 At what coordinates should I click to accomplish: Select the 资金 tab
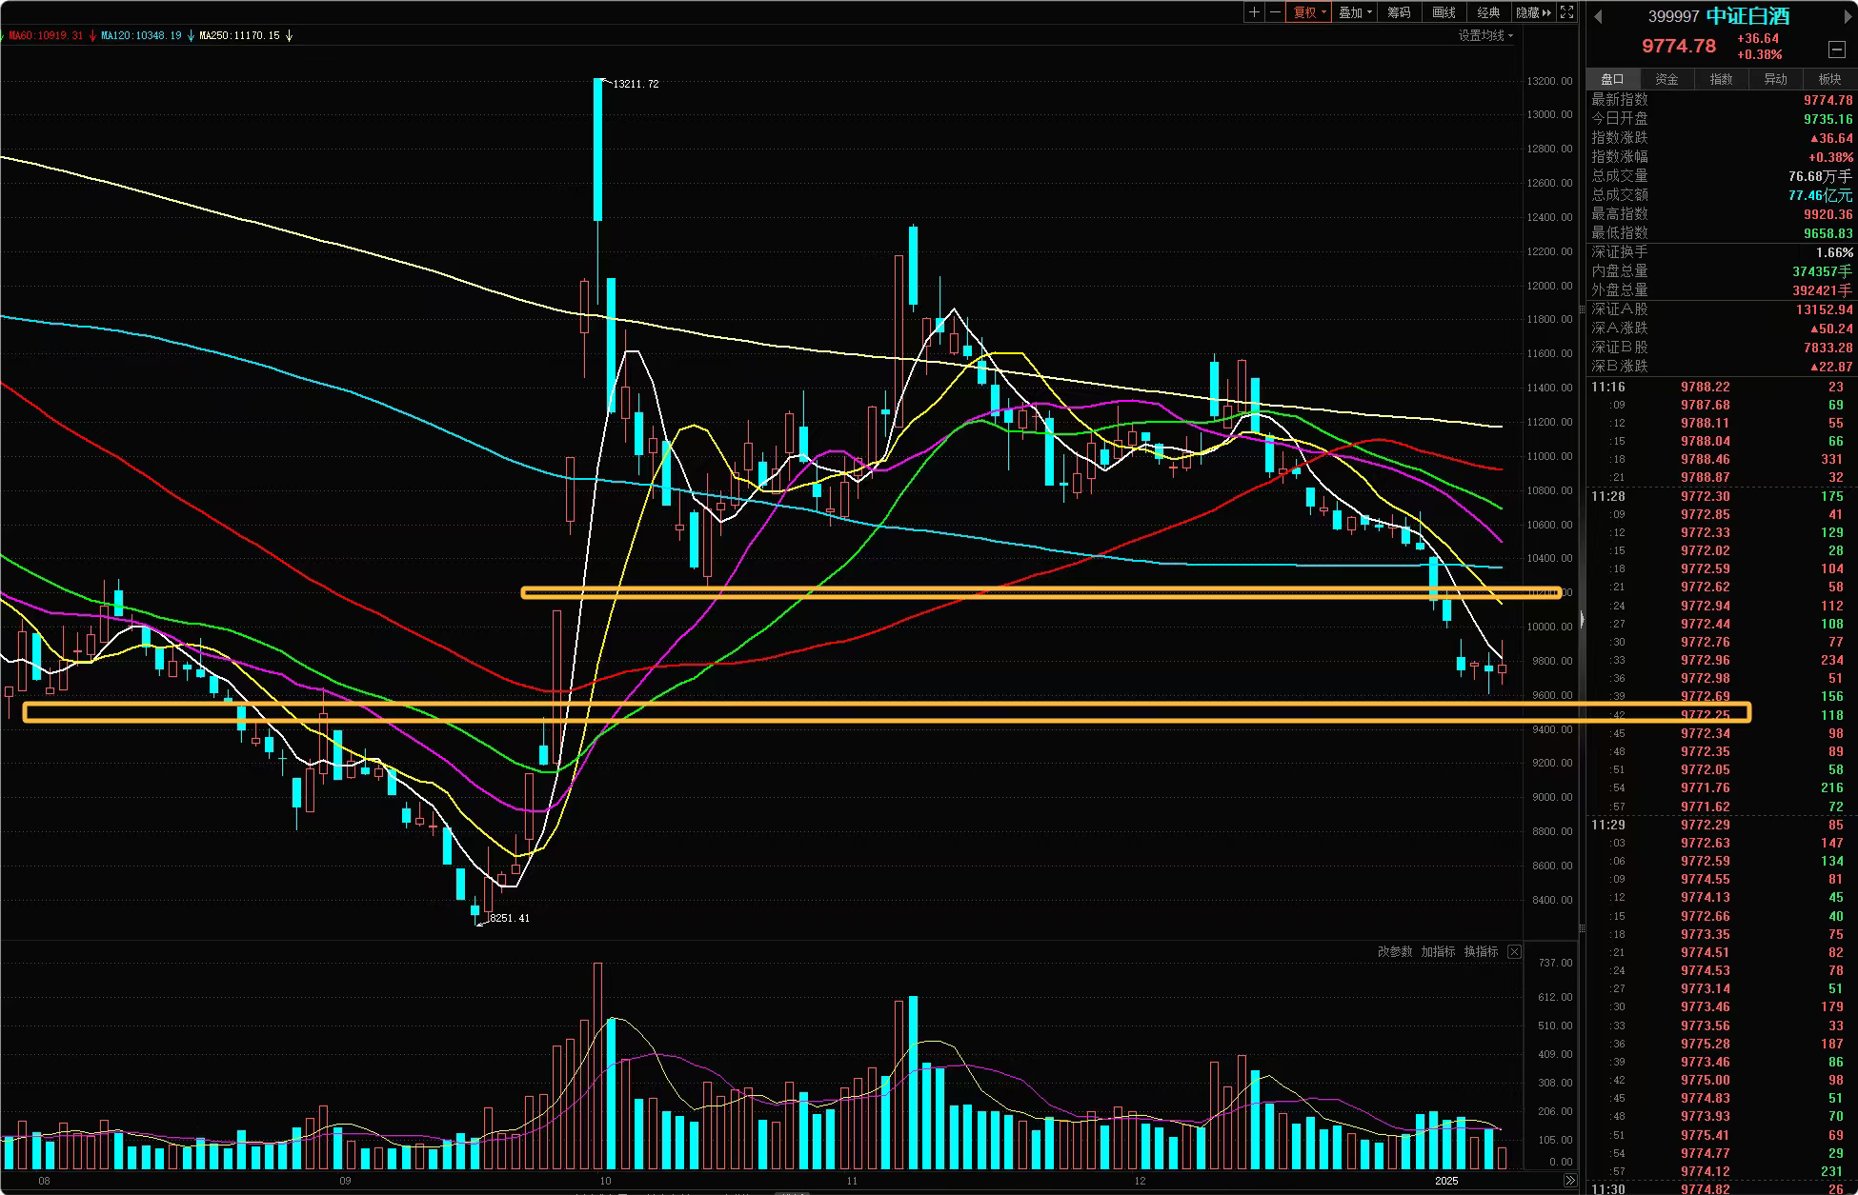[1666, 79]
